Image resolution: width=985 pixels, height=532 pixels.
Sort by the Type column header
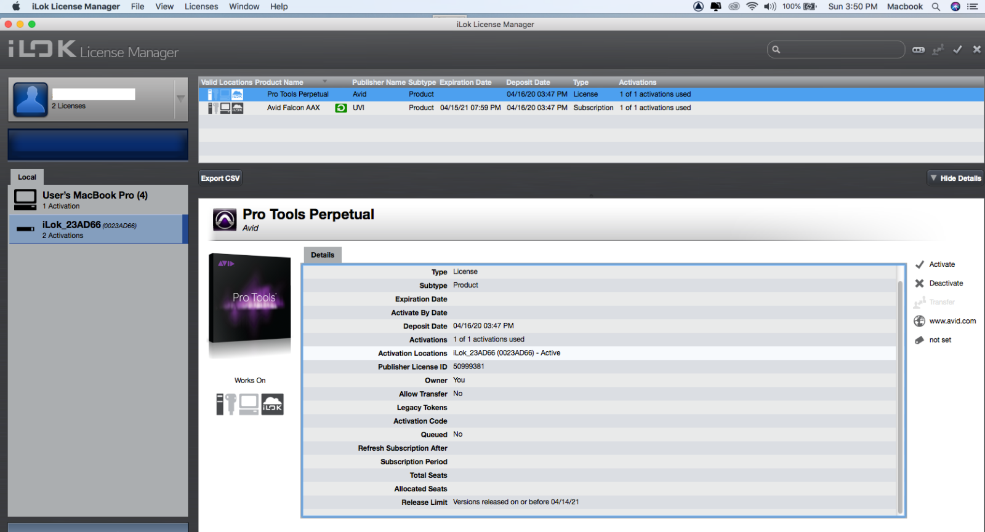(x=581, y=82)
